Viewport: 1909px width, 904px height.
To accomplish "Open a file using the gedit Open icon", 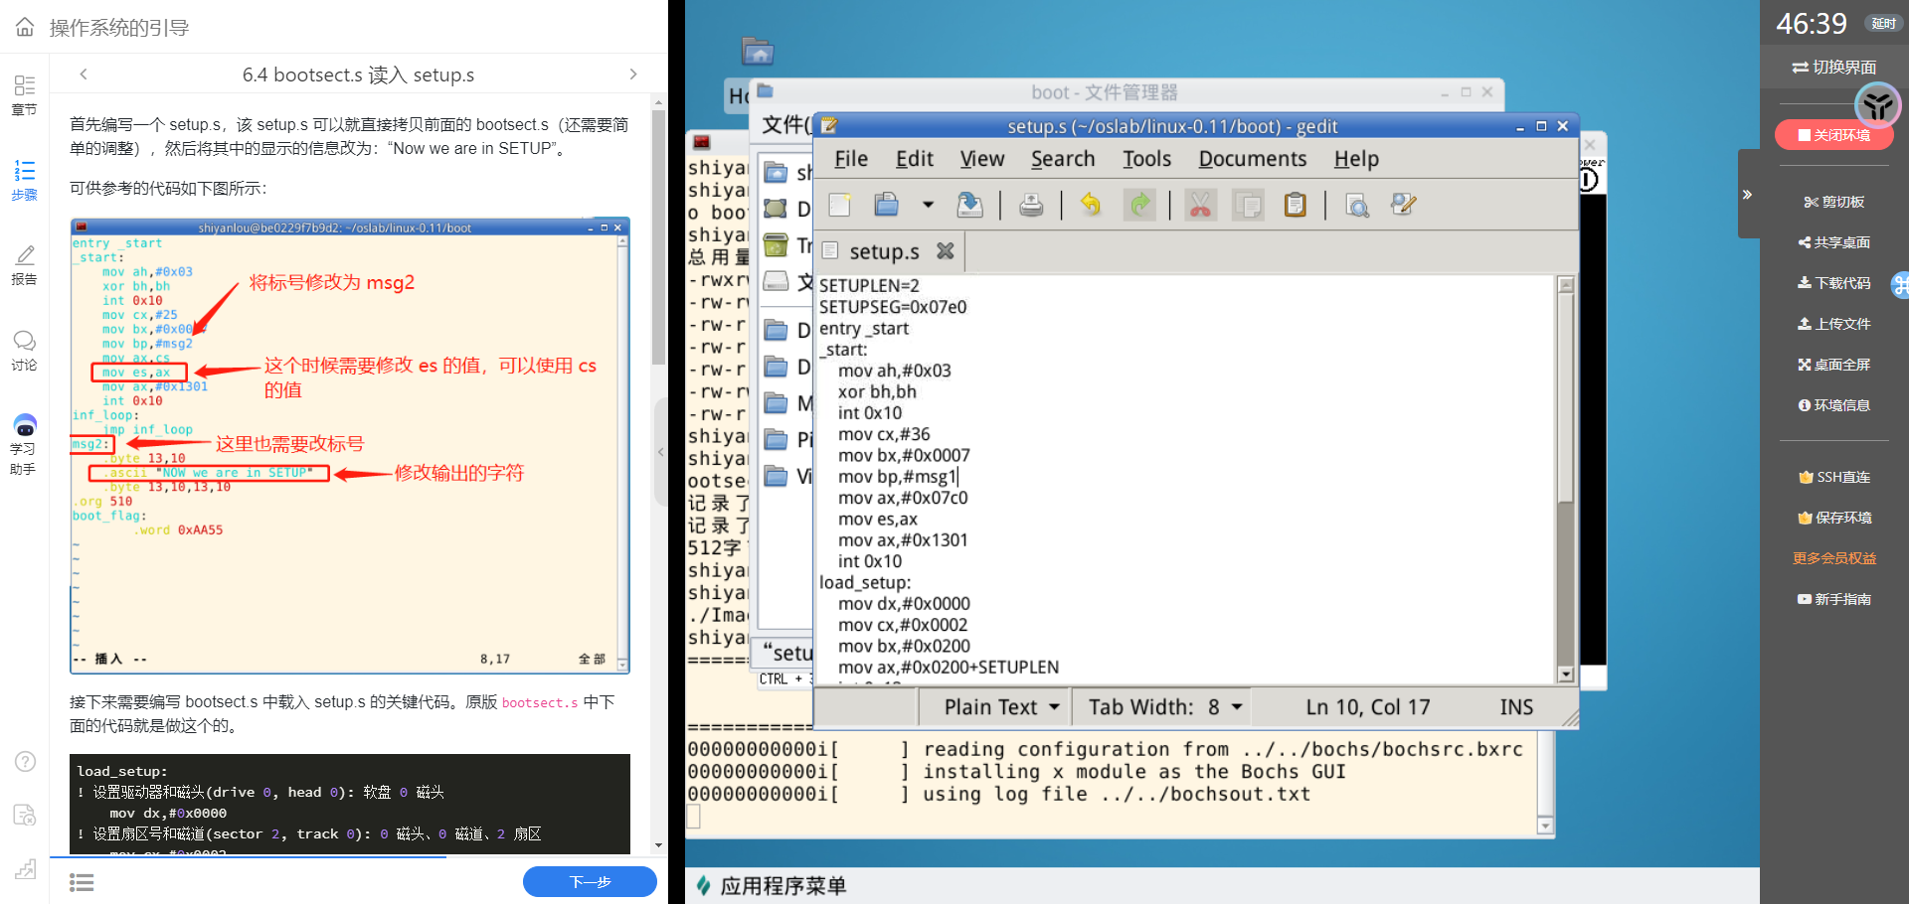I will click(886, 205).
